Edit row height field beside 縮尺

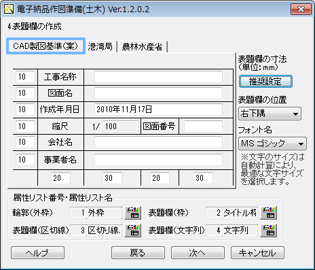coord(25,126)
